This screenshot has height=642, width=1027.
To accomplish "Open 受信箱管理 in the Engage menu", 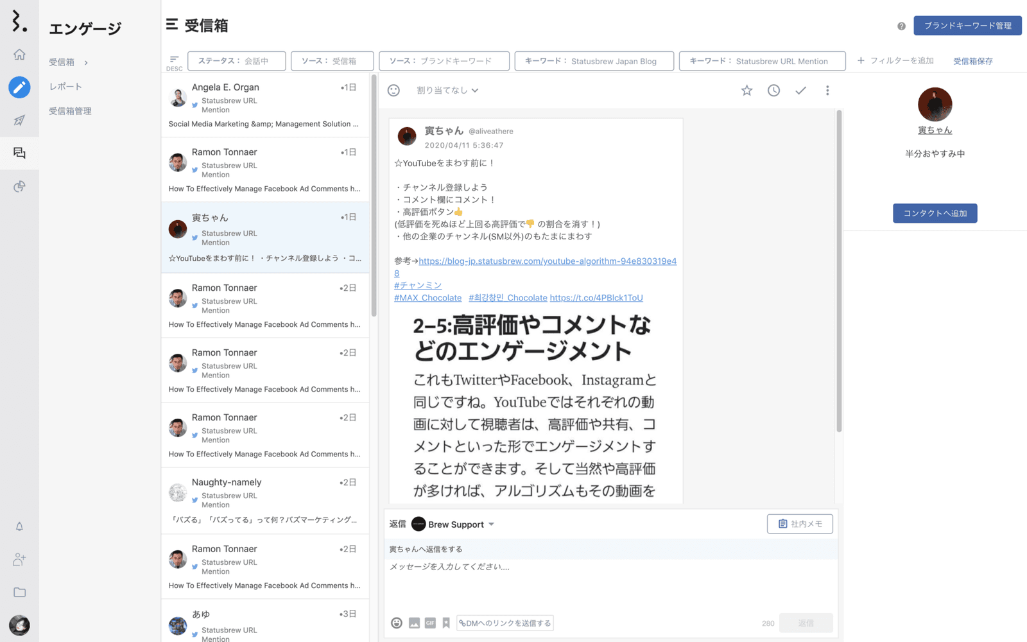I will point(70,111).
